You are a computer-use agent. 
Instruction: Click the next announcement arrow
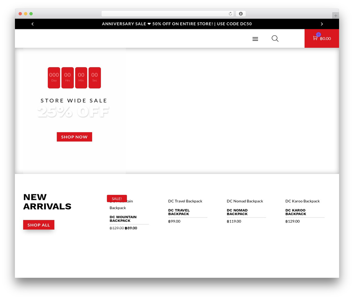click(322, 24)
